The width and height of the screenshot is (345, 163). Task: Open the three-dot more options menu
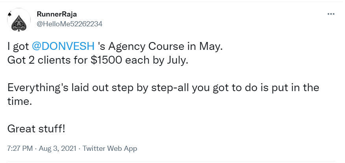point(331,14)
